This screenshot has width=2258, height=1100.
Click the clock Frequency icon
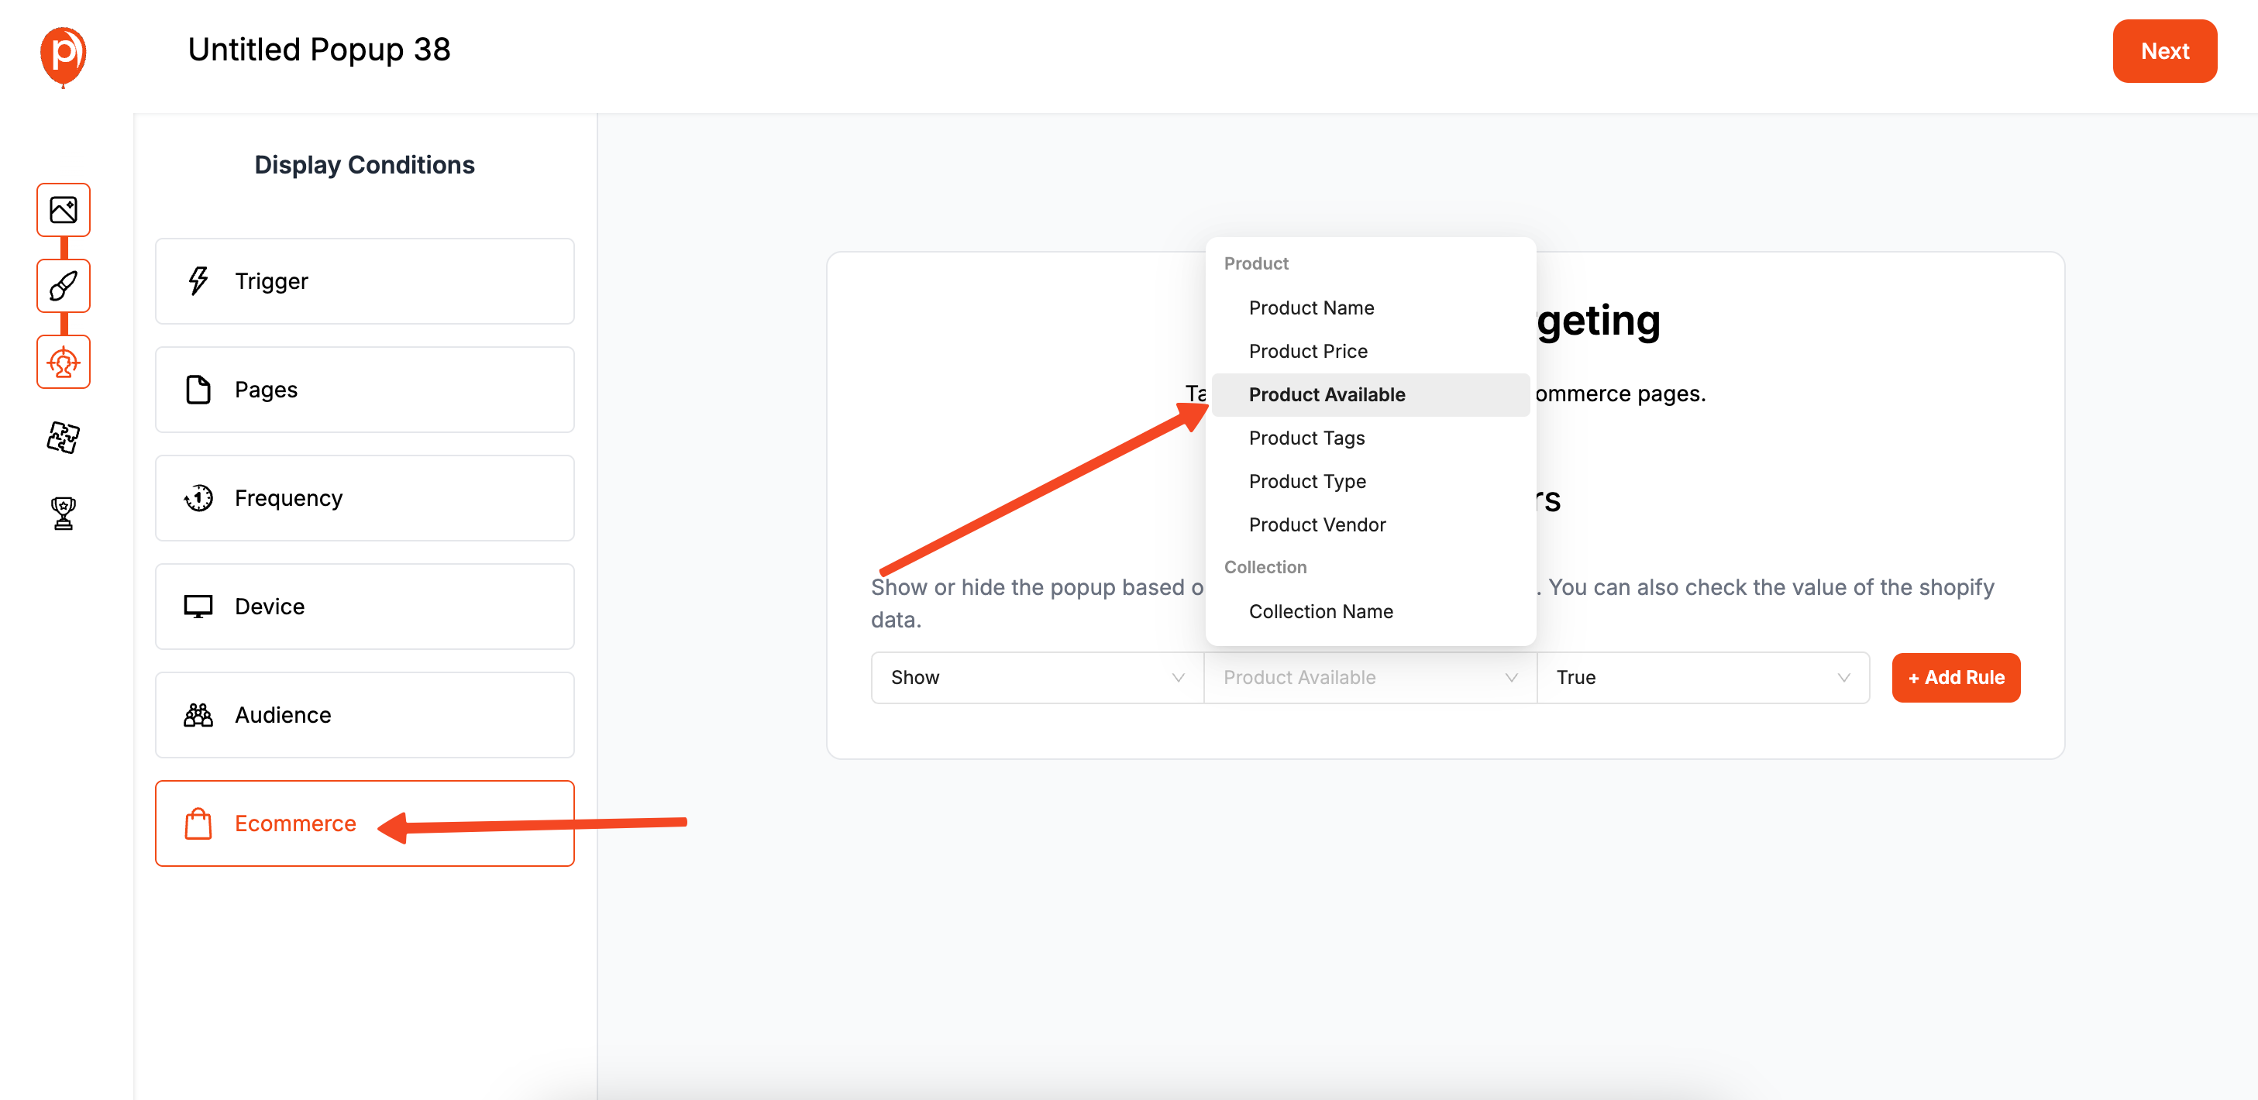pyautogui.click(x=198, y=498)
